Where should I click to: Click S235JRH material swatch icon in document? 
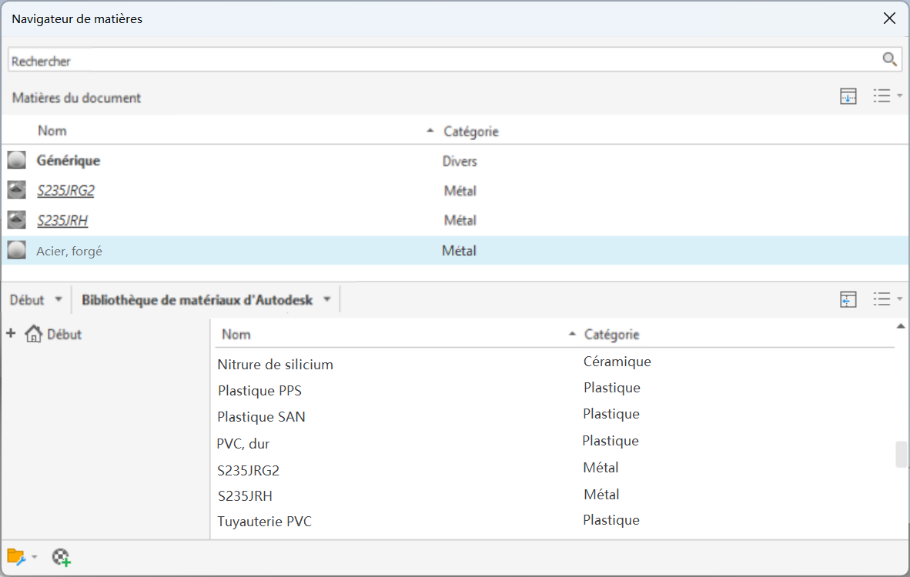[x=16, y=220]
